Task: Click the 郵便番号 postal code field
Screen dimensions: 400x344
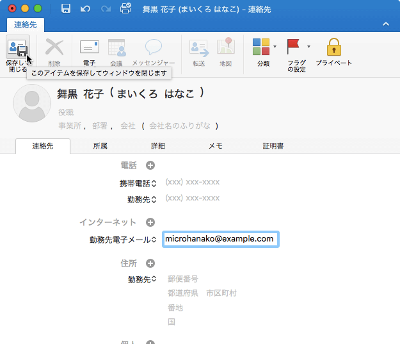Action: point(183,279)
